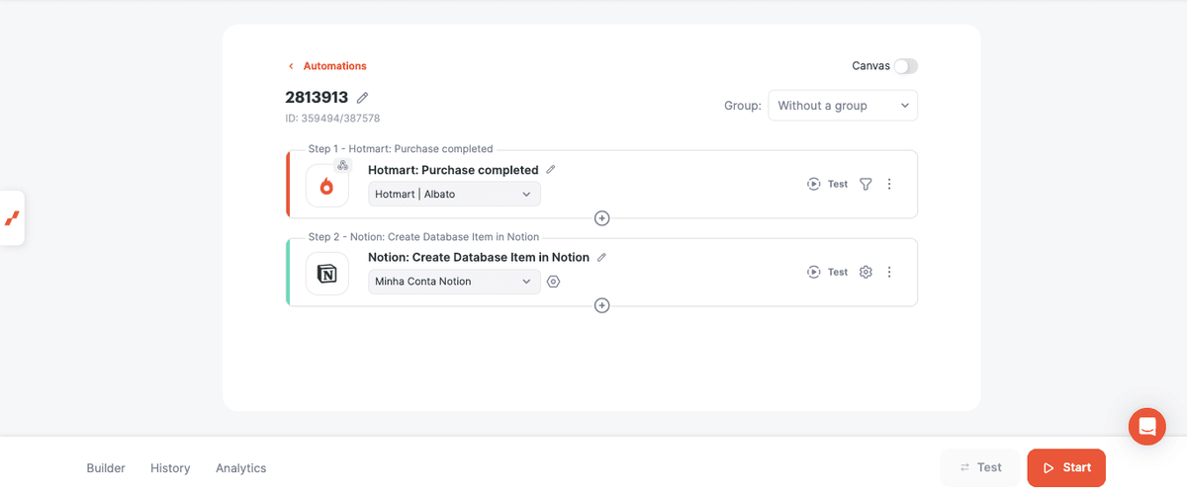
Task: Open the chat support bubble
Action: click(x=1147, y=427)
